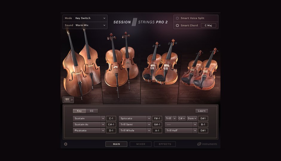Open the Pizzicato articulation dropdown
Screen dimensions: 281x161
[89, 131]
